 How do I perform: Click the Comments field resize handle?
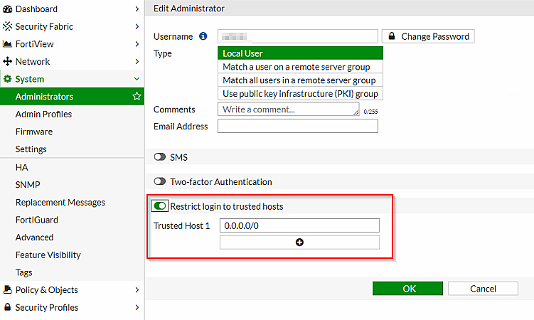pyautogui.click(x=356, y=112)
